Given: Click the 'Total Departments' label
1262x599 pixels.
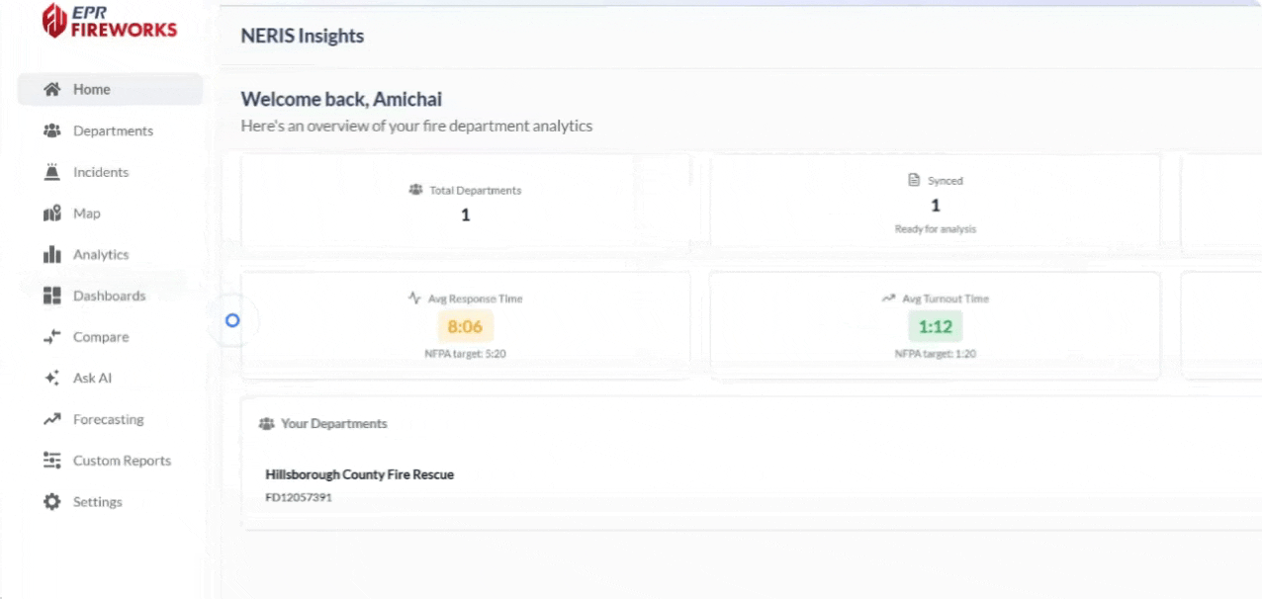Looking at the screenshot, I should (x=476, y=190).
